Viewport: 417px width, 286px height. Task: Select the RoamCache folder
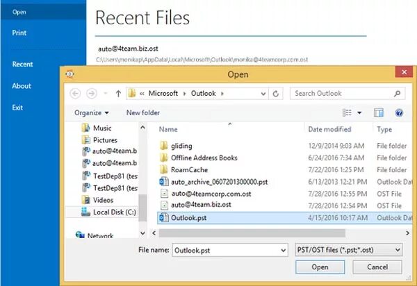click(x=189, y=170)
